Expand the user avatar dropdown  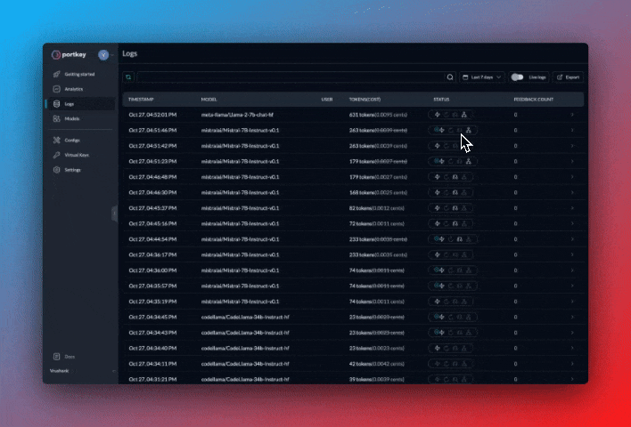[105, 55]
